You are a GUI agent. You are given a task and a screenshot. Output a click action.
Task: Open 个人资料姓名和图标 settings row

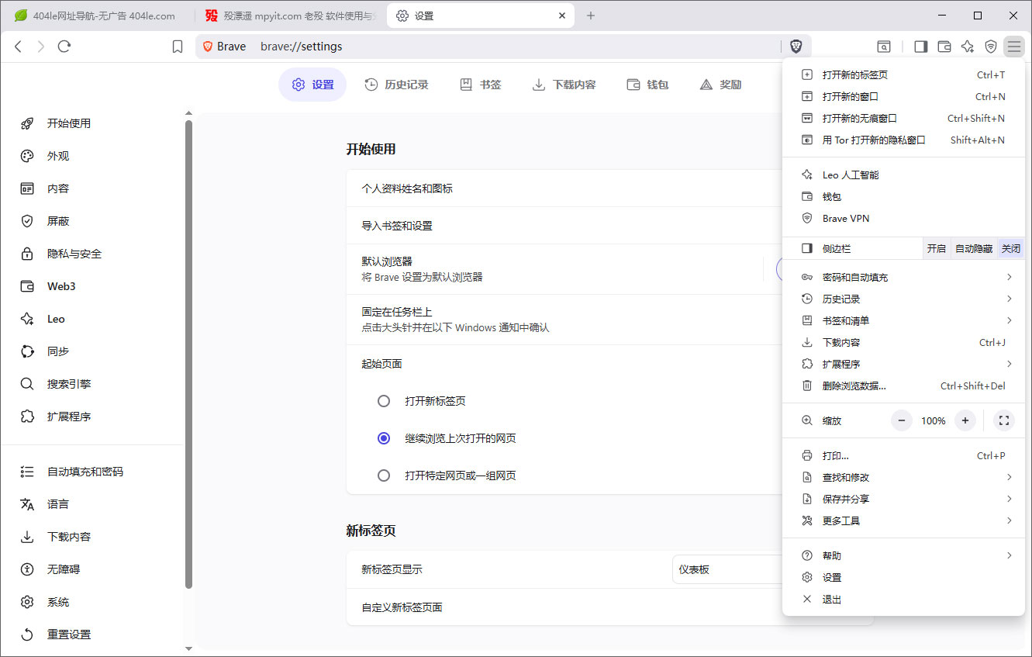564,188
